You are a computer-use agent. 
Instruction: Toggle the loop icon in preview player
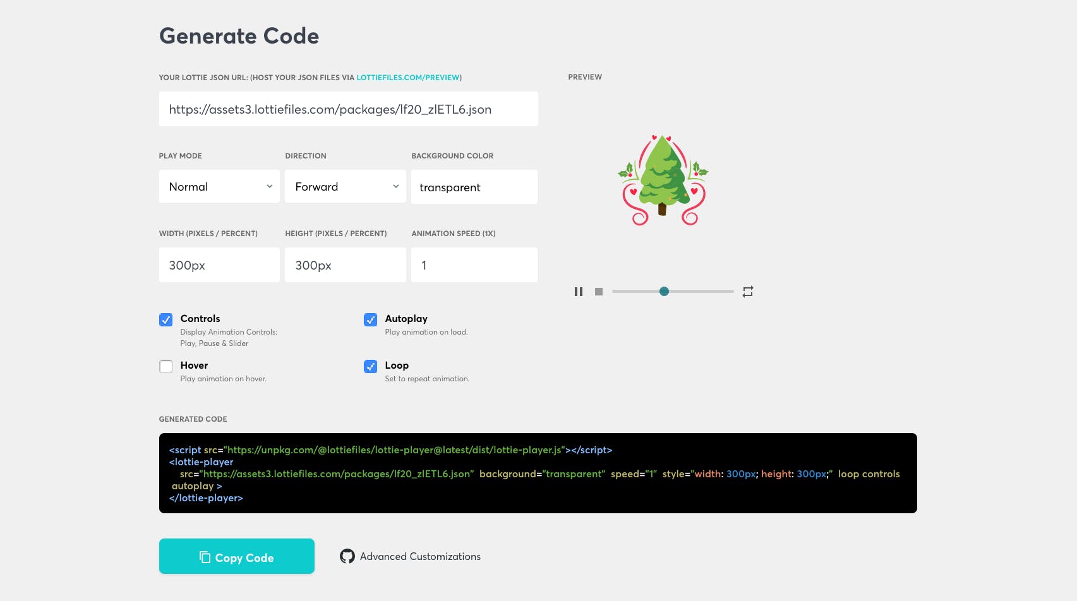748,292
